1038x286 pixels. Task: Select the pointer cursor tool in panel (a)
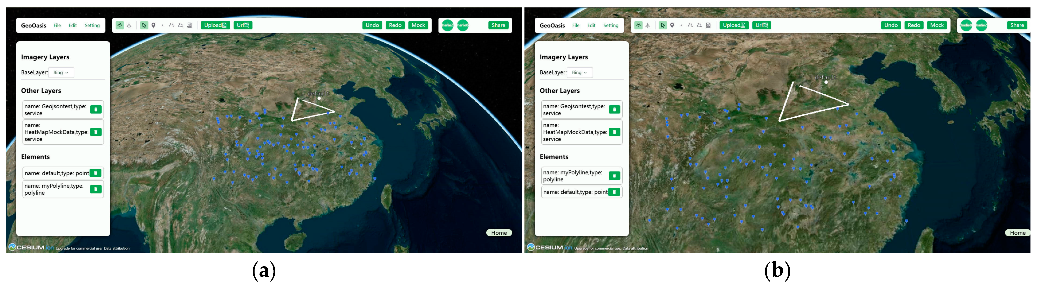click(x=144, y=25)
